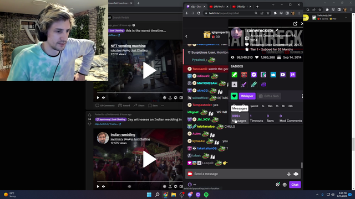Image resolution: width=355 pixels, height=199 pixels.
Task: Click the channel points icon below chat
Action: coord(190,185)
